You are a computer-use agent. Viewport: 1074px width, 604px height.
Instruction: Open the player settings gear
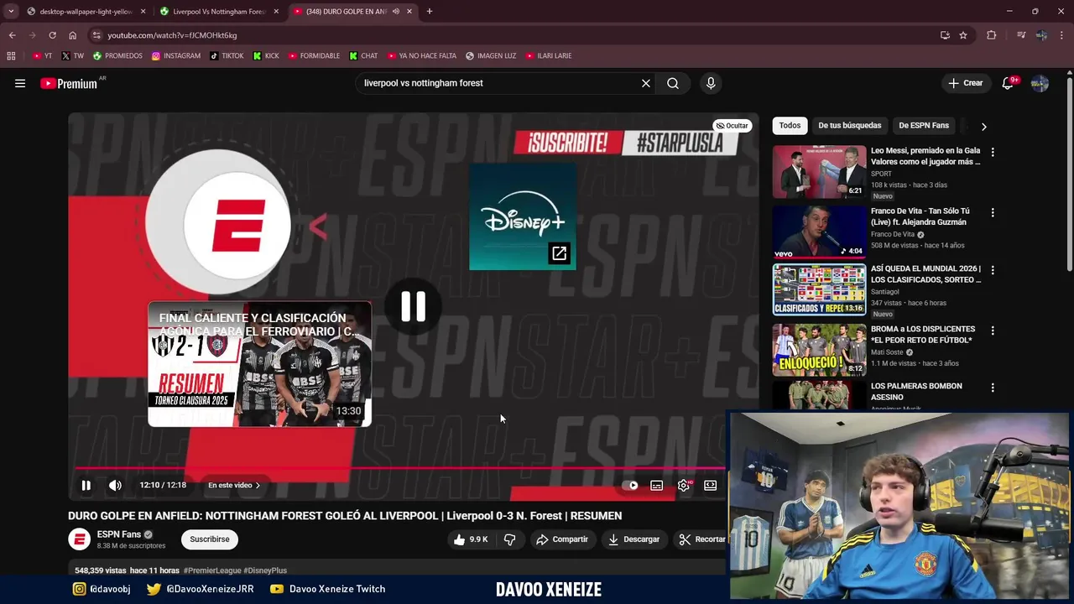(x=684, y=485)
